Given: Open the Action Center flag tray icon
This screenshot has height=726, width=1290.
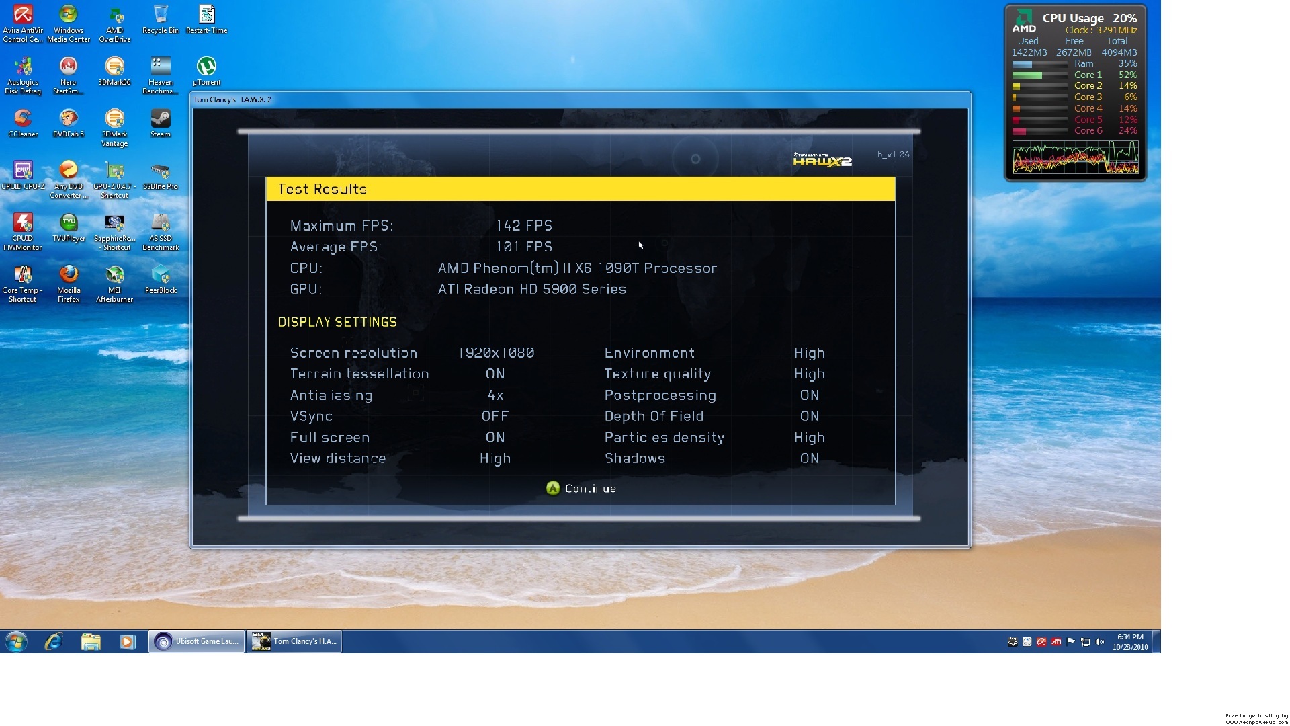Looking at the screenshot, I should (x=1071, y=642).
